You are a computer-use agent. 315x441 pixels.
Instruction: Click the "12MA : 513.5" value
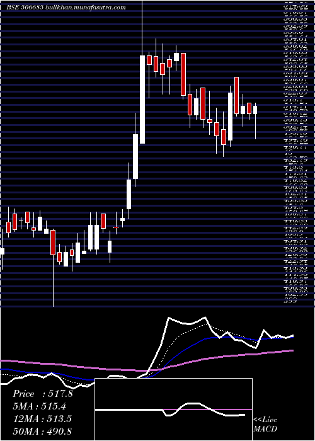[42, 419]
